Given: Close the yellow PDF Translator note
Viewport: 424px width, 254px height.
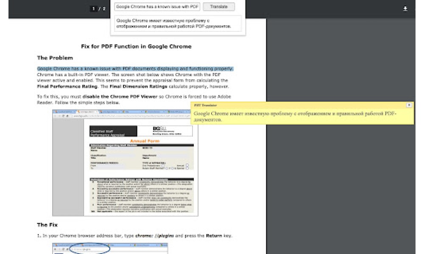Looking at the screenshot, I should pos(409,105).
